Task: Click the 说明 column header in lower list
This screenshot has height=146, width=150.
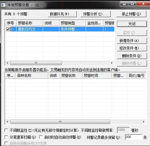Action: (54, 76)
